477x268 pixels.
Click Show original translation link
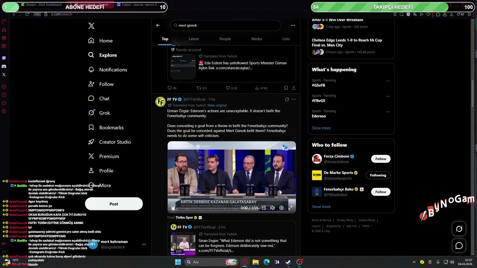pyautogui.click(x=217, y=105)
